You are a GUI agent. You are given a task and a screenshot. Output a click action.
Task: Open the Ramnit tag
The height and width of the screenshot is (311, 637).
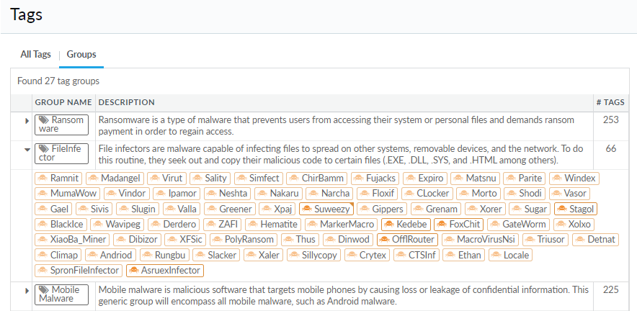(58, 178)
